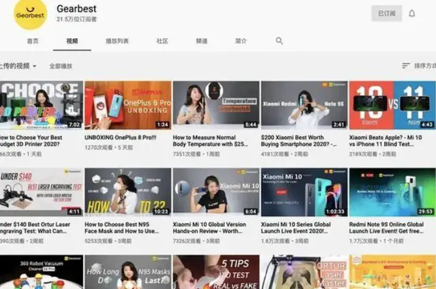Open the How Long N95 Masks Last thumbnail

[128, 272]
